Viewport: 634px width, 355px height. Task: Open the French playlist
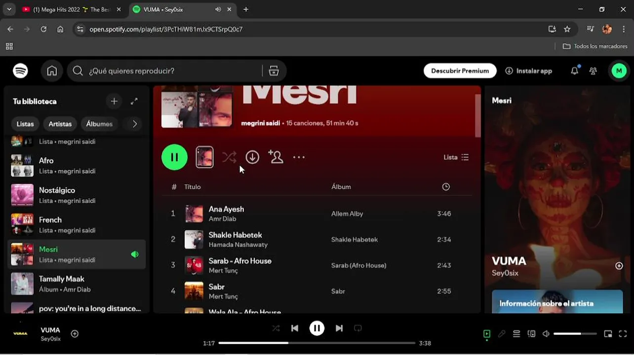pos(77,225)
